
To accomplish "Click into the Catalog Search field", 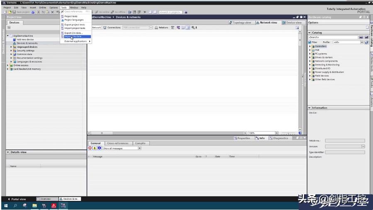I will pyautogui.click(x=333, y=37).
